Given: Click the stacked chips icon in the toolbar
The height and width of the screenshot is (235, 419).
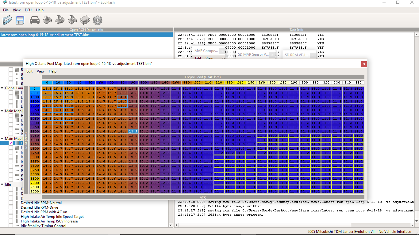Looking at the screenshot, I should 85,20.
